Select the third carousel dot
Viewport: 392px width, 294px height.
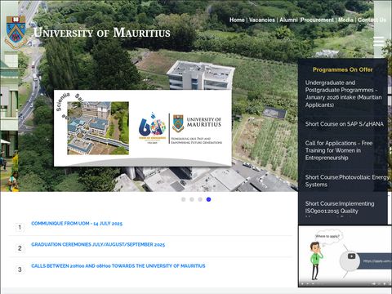(x=200, y=199)
